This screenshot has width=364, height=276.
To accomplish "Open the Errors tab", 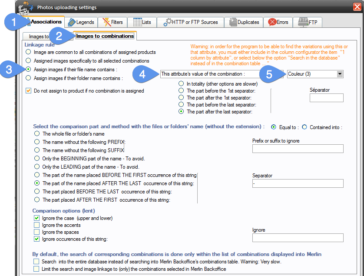I will [278, 22].
